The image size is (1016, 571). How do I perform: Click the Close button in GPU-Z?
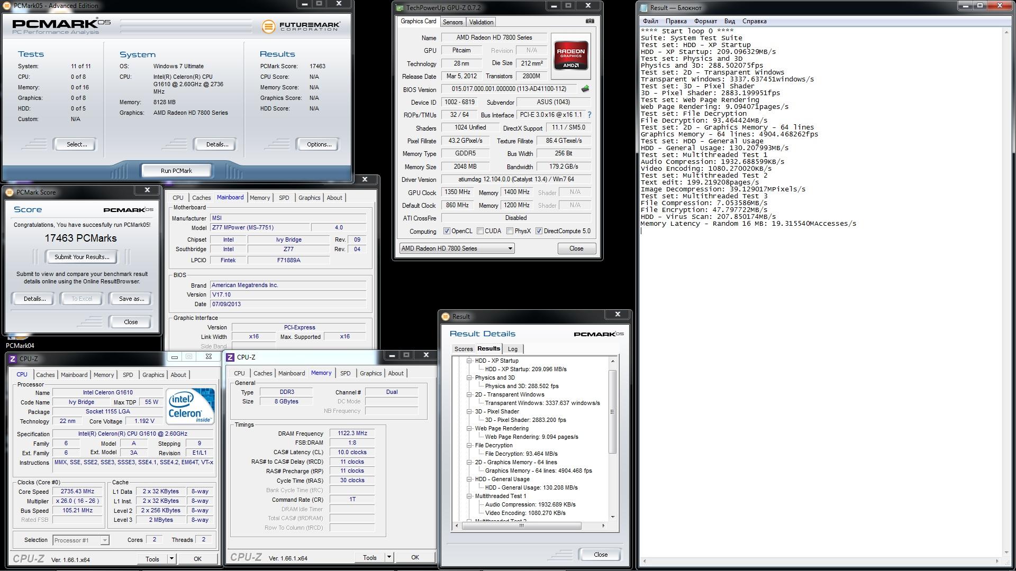point(576,248)
